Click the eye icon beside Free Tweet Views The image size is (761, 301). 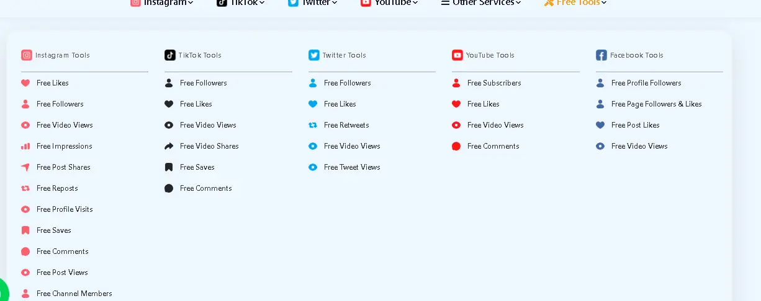(x=313, y=167)
